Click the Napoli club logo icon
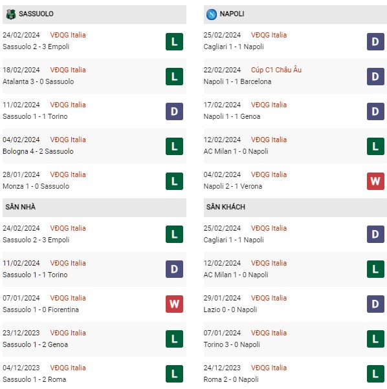This screenshot has width=387, height=389. [x=212, y=14]
